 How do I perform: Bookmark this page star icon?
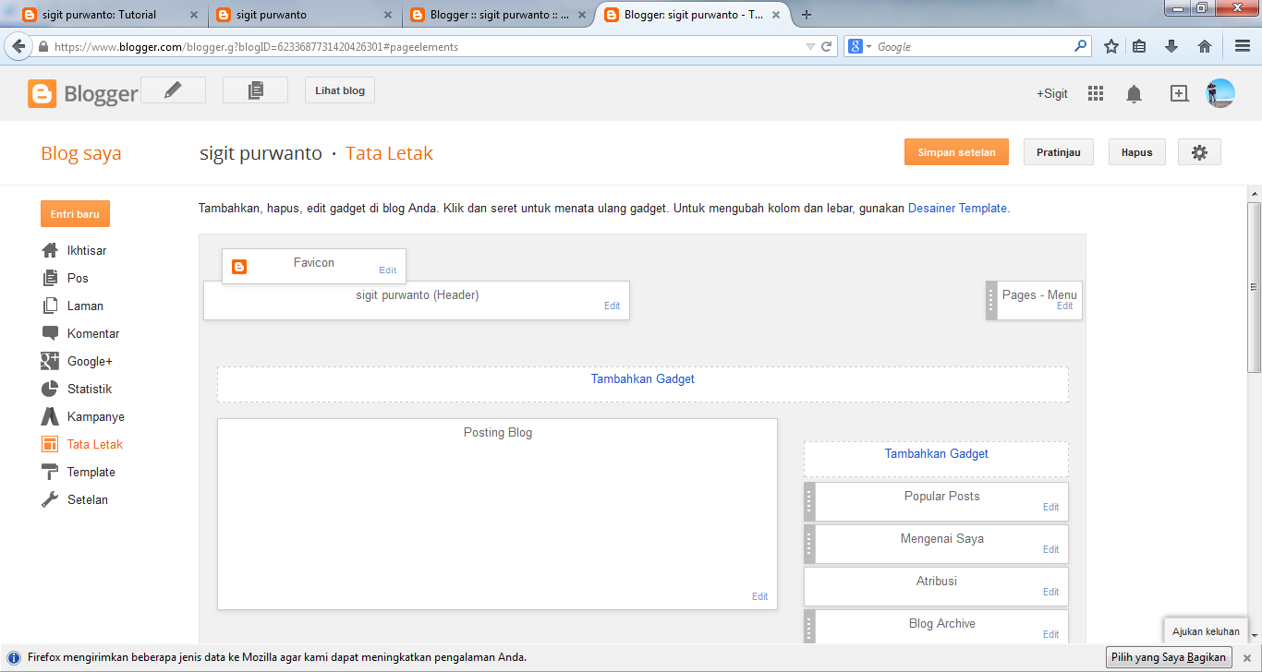click(x=1111, y=46)
